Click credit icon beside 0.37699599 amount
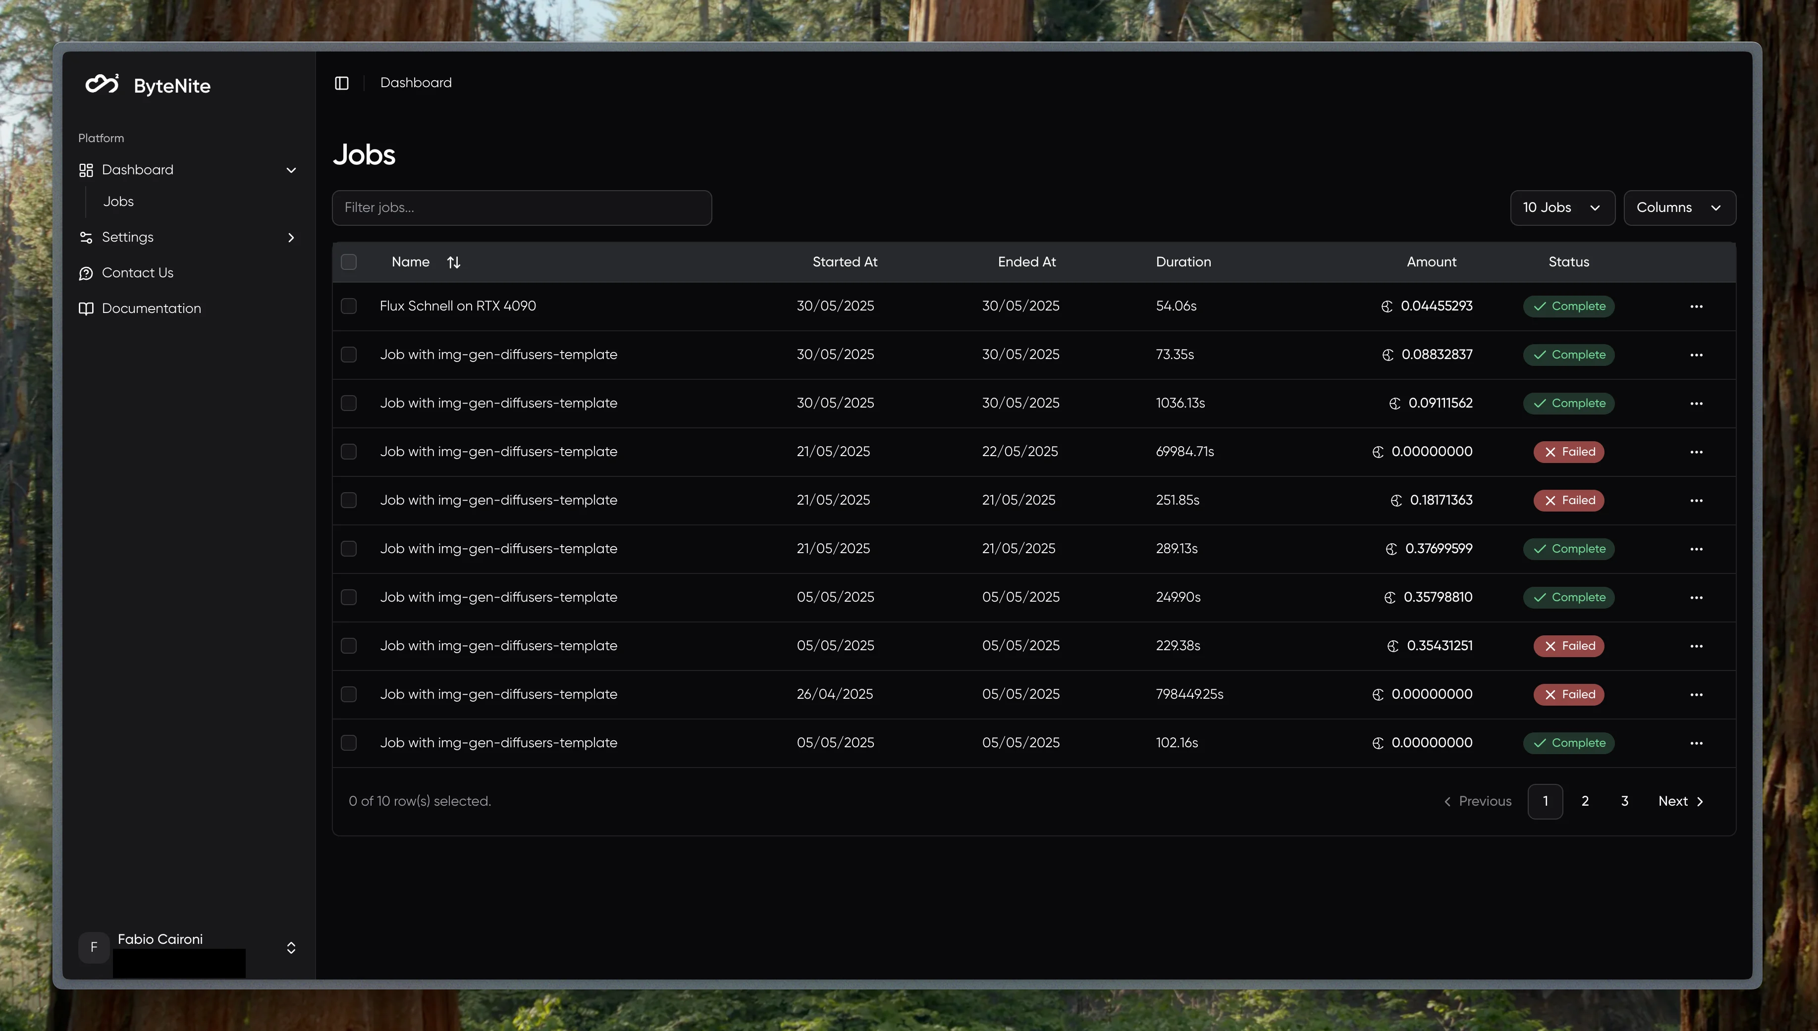Screen dimensions: 1818x1031 tap(1391, 549)
